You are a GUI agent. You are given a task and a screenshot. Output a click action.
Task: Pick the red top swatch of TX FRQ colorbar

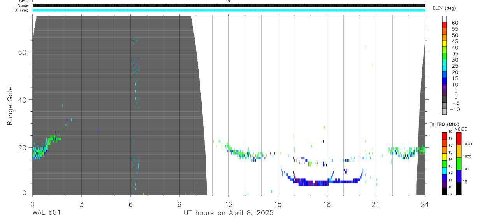445,136
